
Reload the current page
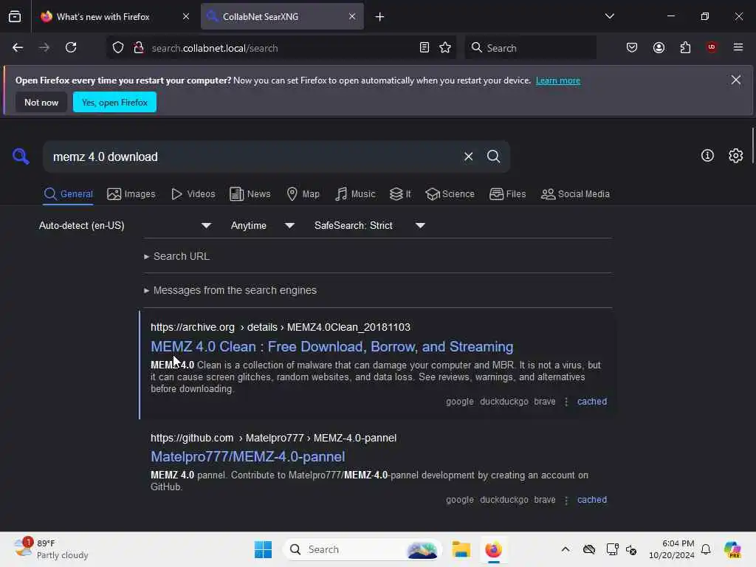pos(71,47)
